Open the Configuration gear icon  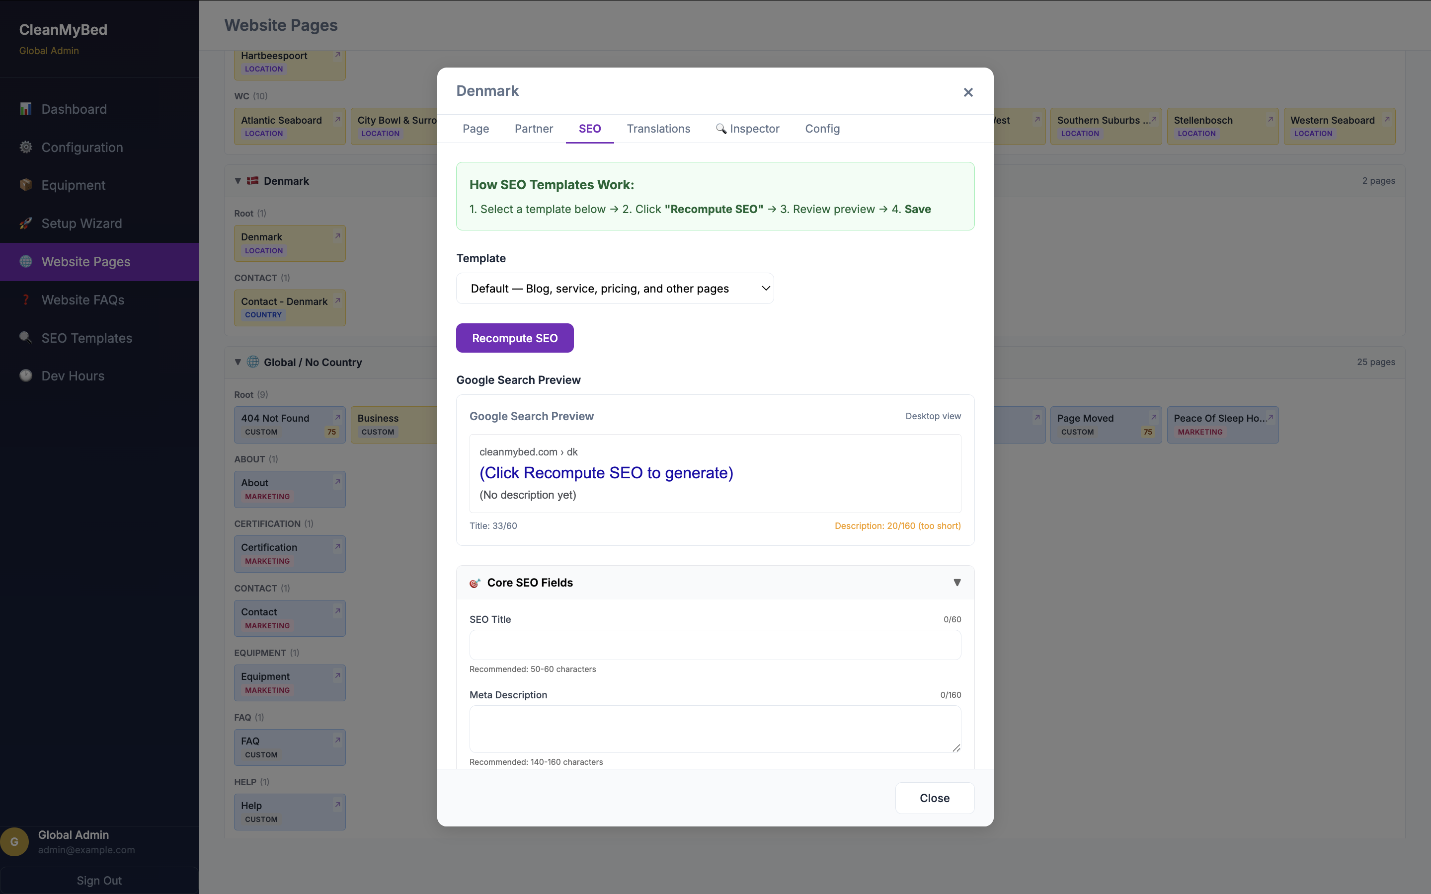25,147
